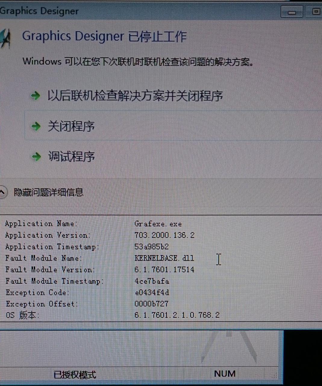Click the Fault Module Name label

tap(43, 258)
